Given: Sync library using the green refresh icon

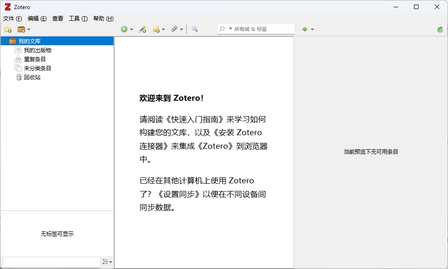Looking at the screenshot, I should pyautogui.click(x=439, y=29).
